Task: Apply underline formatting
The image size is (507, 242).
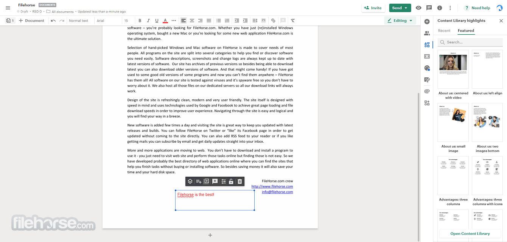Action: coord(156,21)
